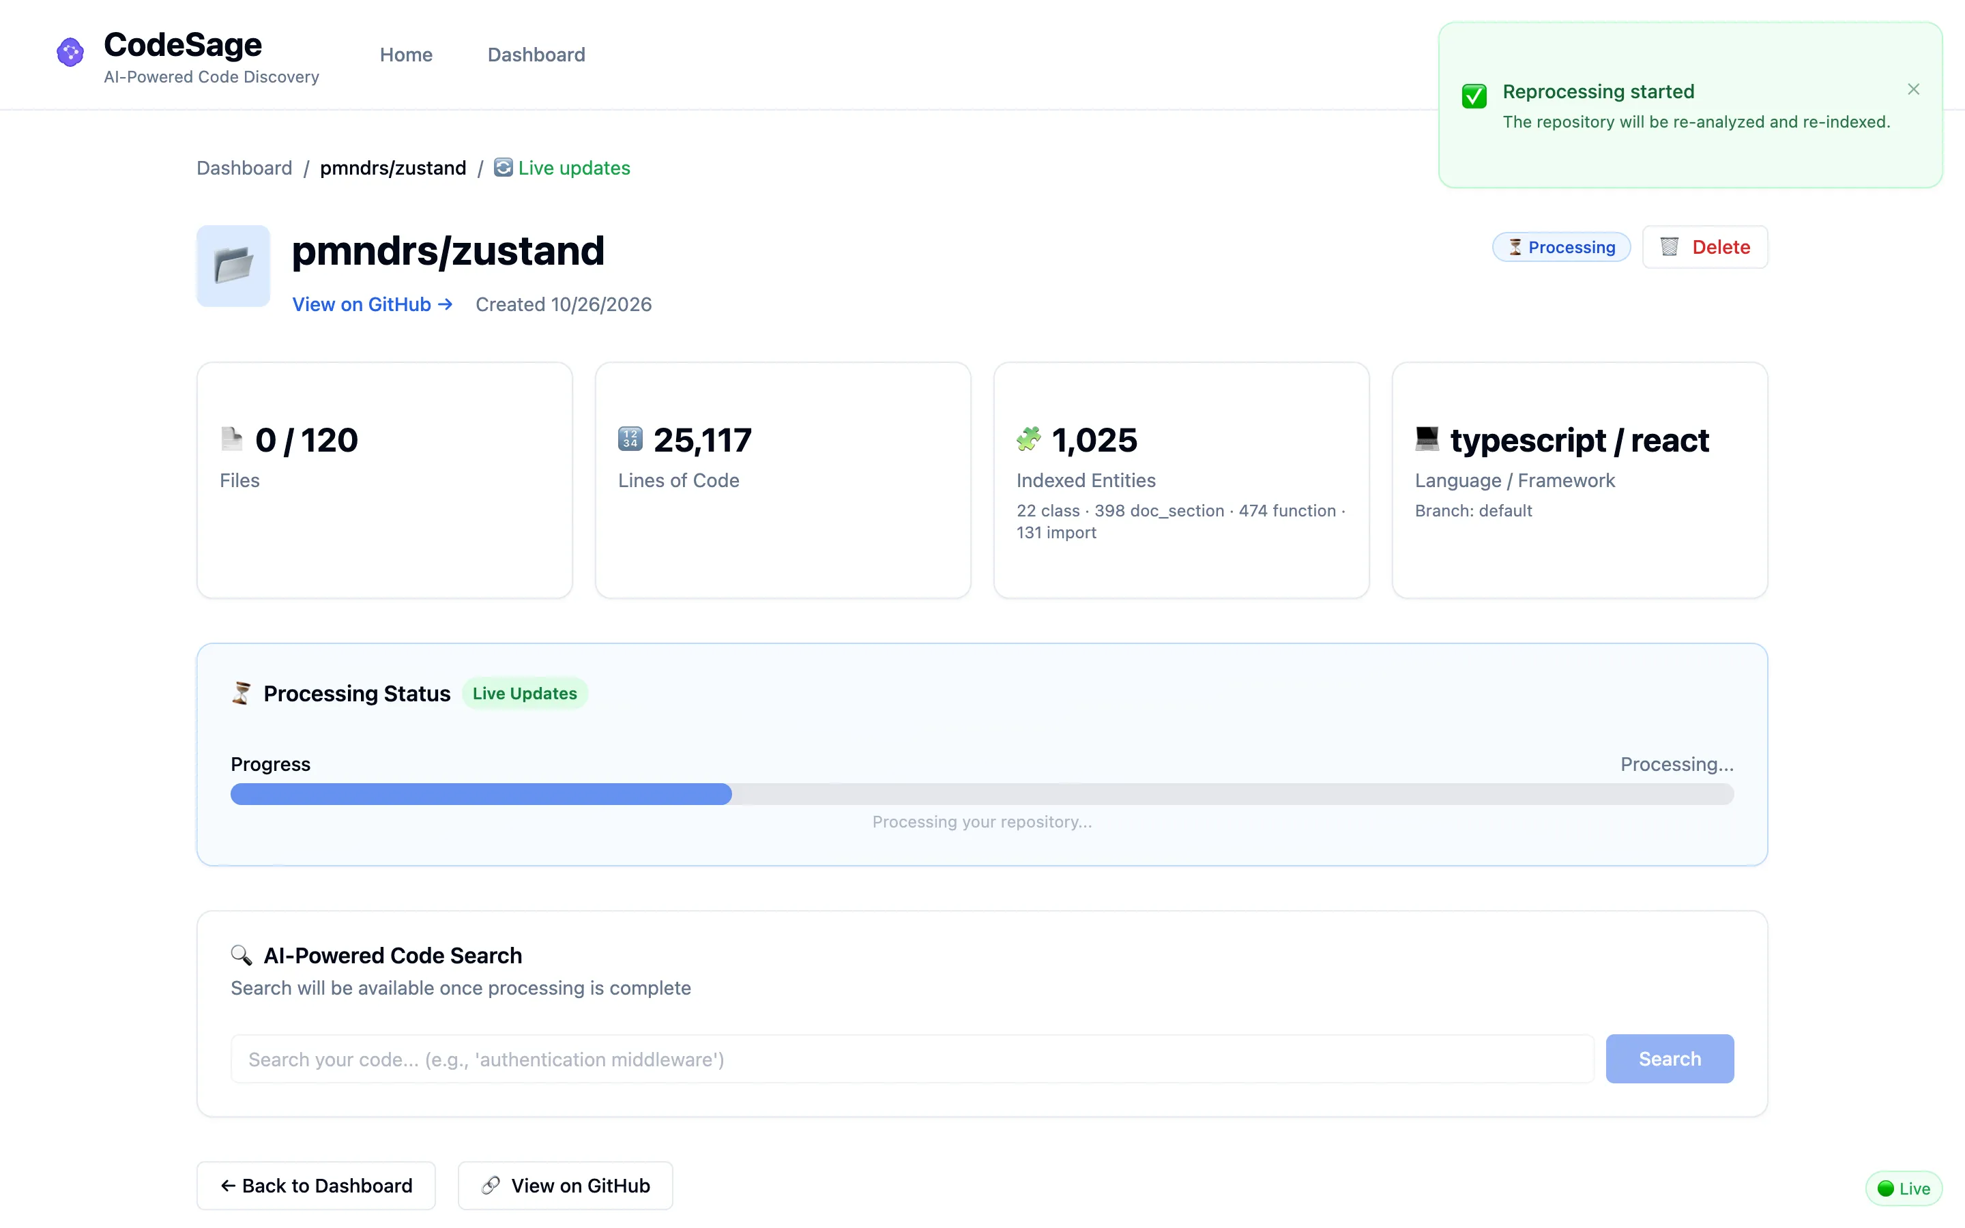1965x1228 pixels.
Task: Click the CodeSage purple logo icon
Action: (70, 53)
